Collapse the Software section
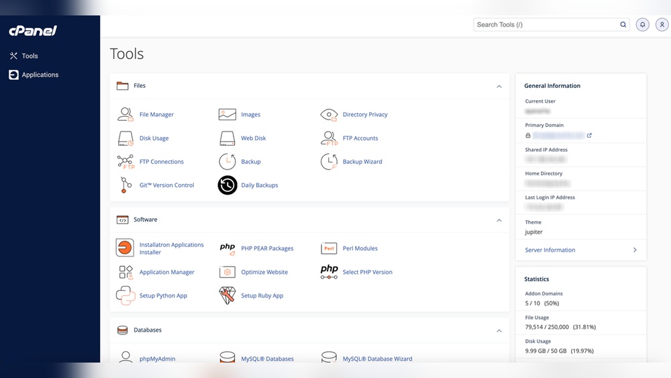 point(499,220)
